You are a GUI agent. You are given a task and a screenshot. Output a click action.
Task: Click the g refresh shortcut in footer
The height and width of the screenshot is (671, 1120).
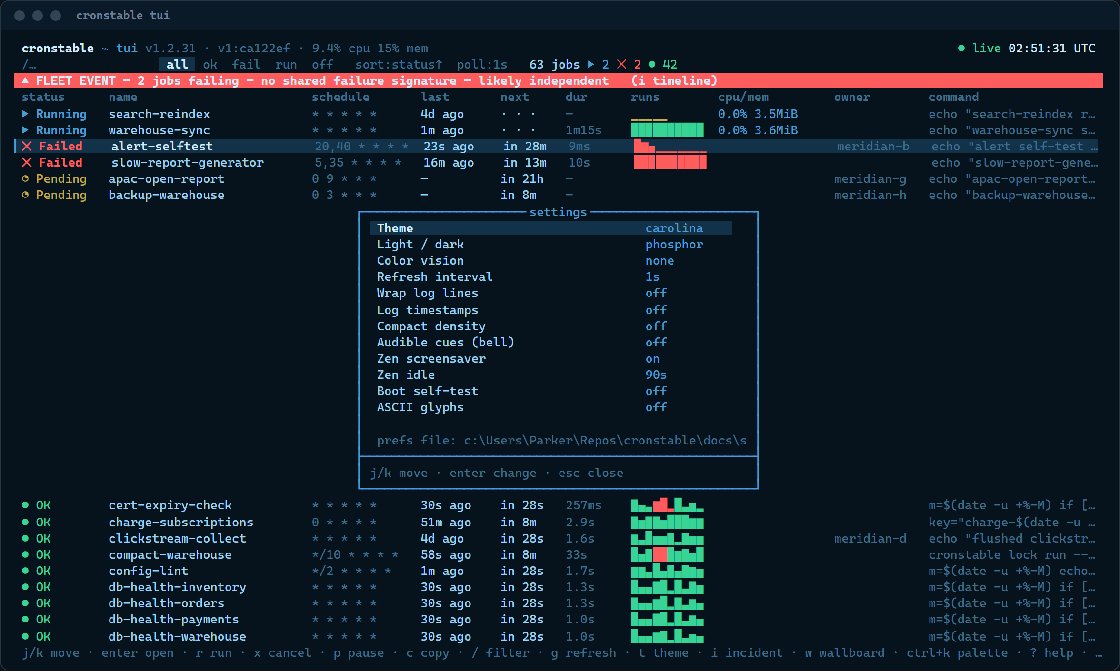click(x=583, y=652)
